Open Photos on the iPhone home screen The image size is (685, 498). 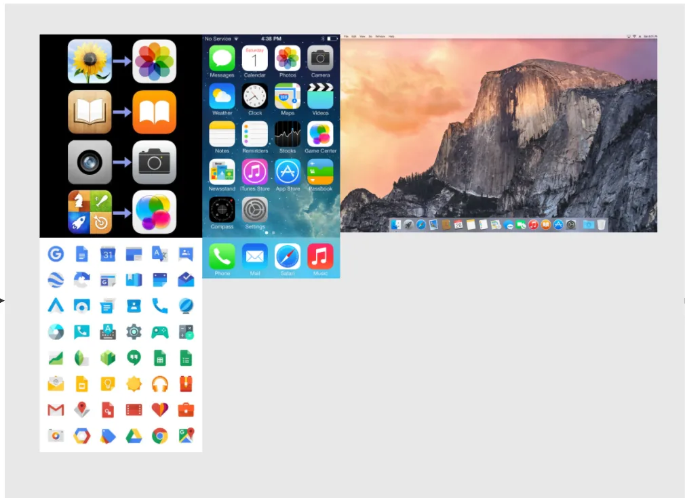288,58
